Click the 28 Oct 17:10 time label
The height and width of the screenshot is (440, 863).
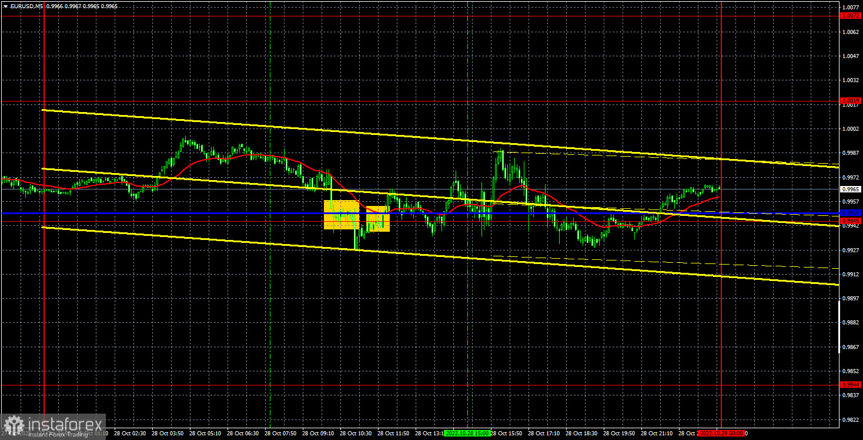point(544,434)
